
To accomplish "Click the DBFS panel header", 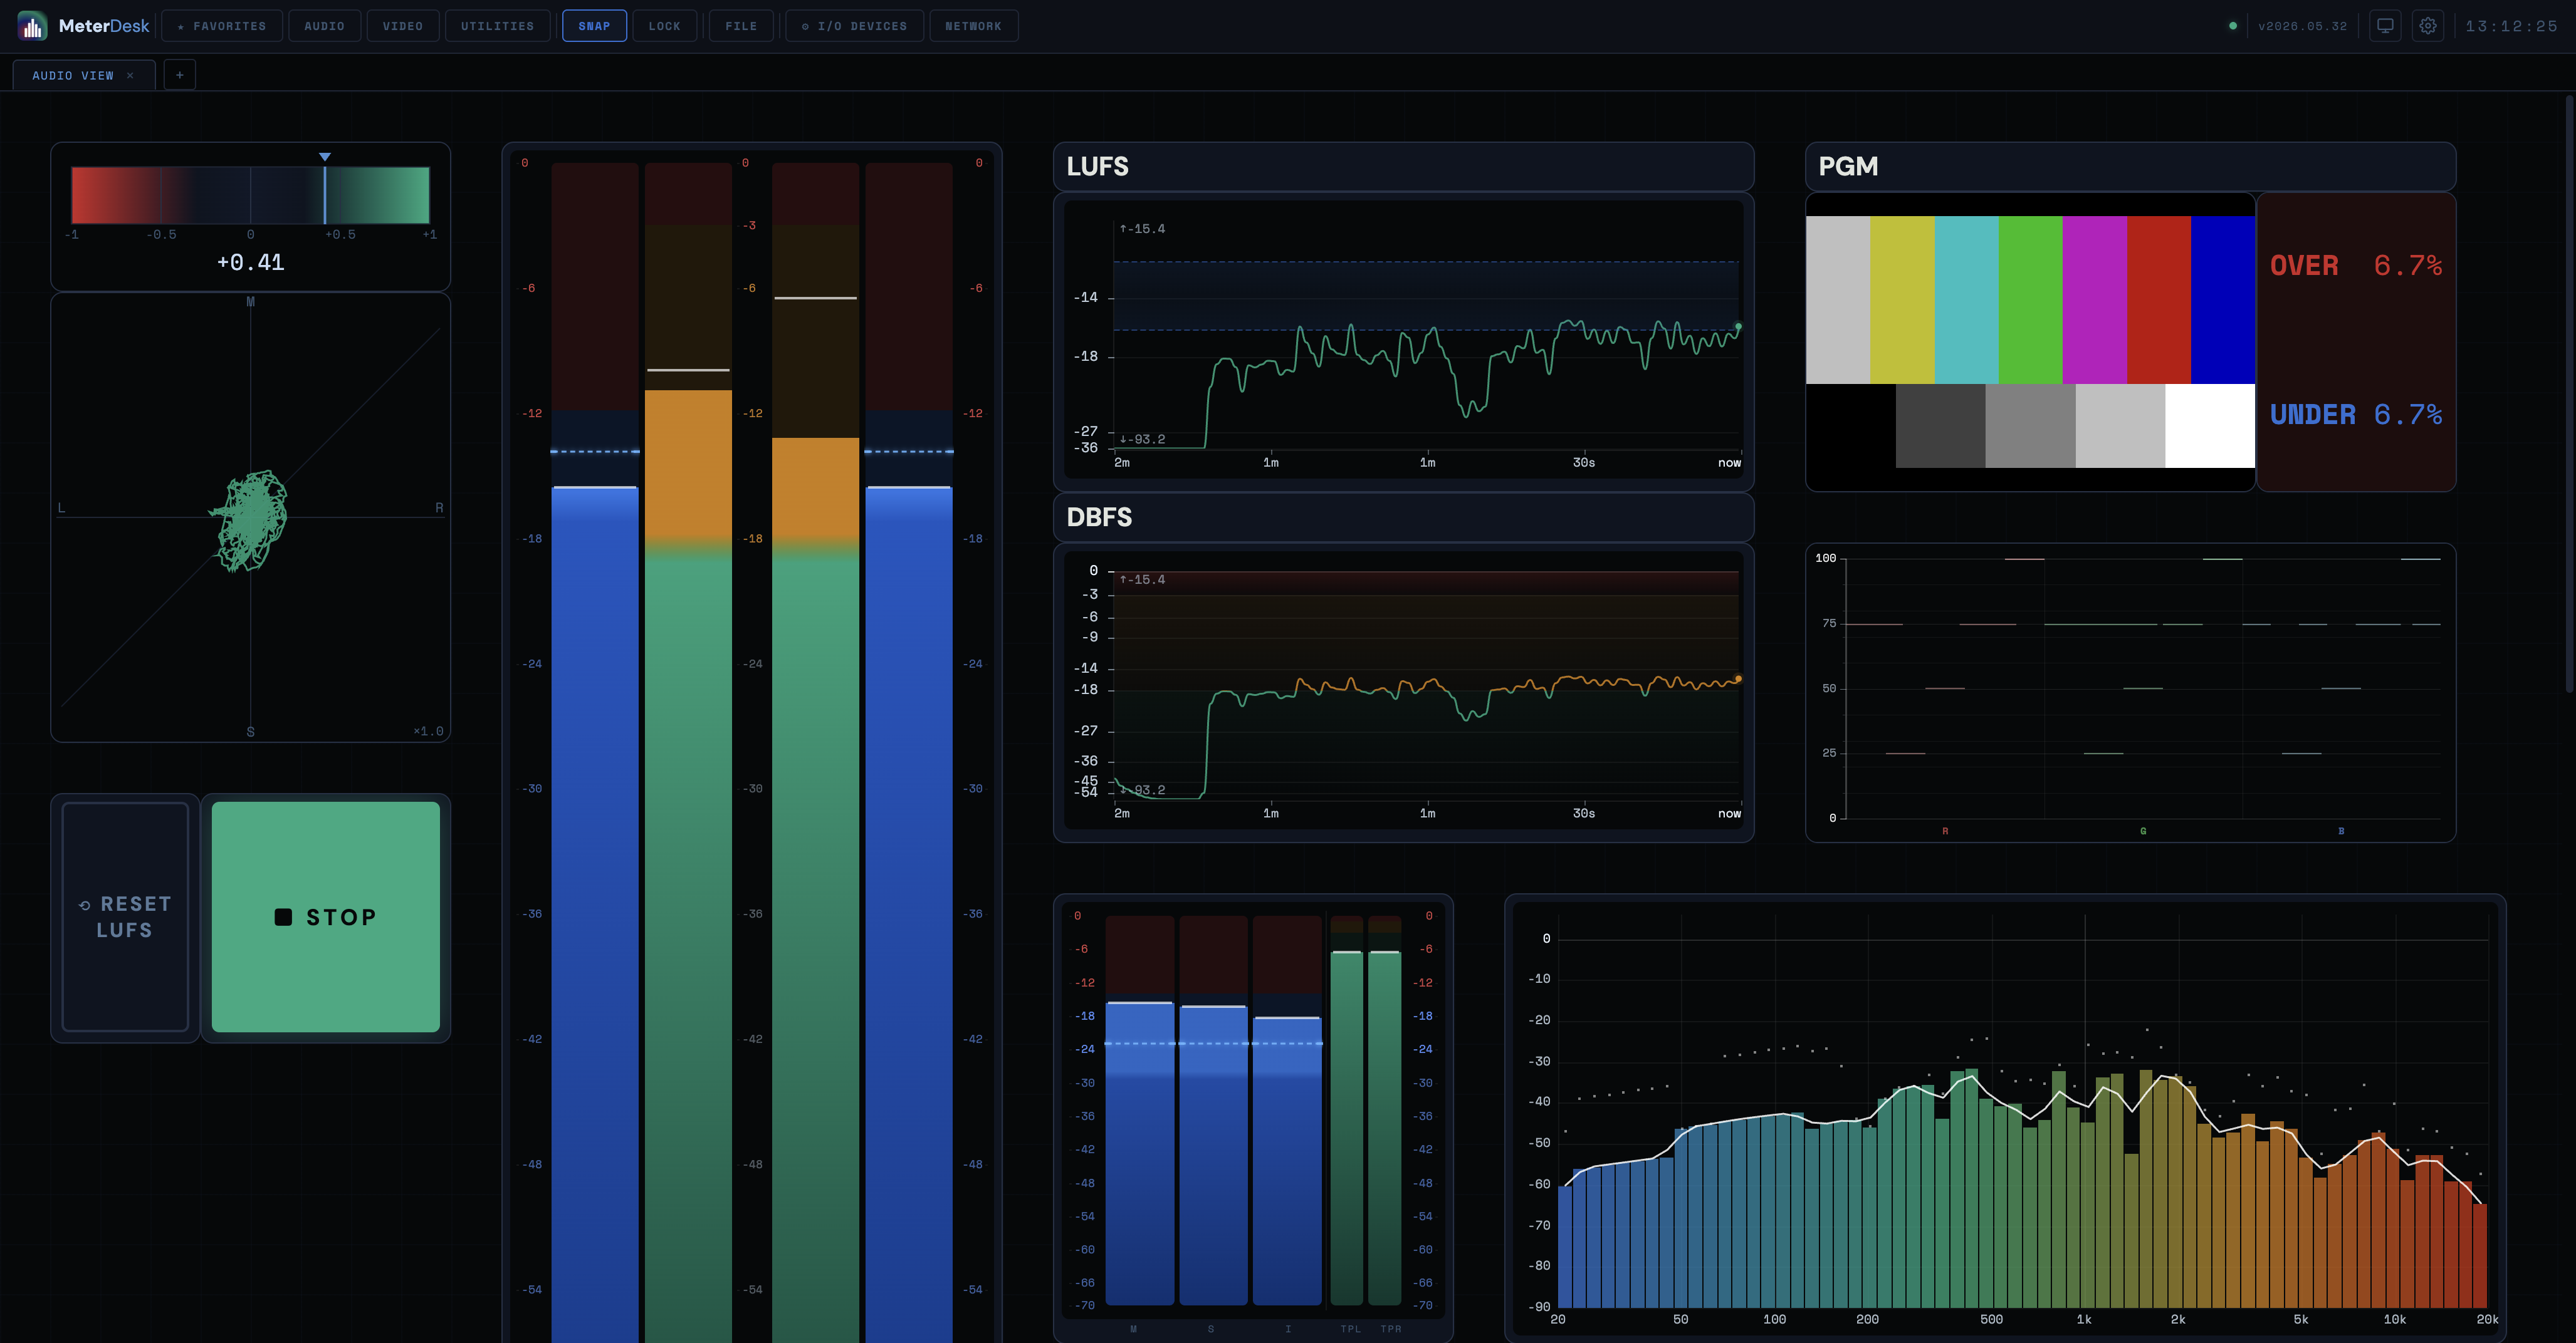I will [x=1403, y=517].
